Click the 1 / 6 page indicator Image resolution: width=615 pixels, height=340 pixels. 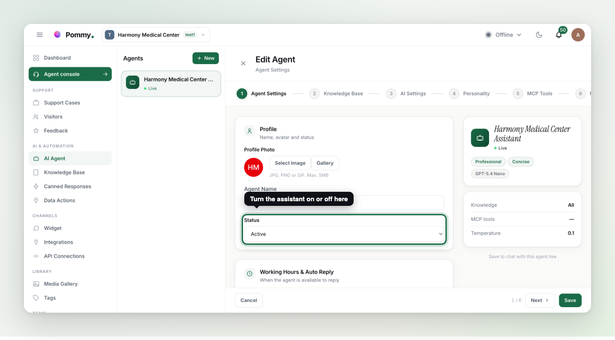(516, 300)
